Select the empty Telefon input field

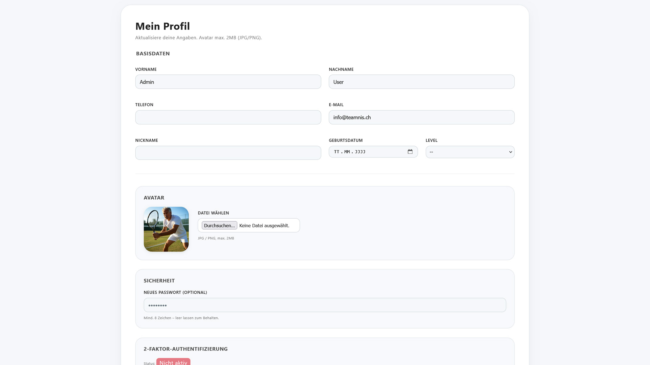(x=228, y=117)
